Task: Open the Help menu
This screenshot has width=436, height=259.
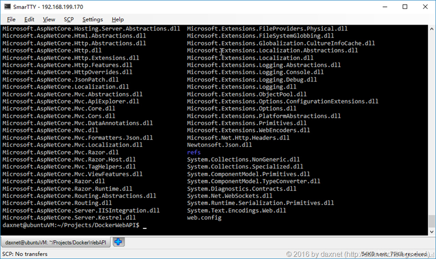Action: click(118, 20)
